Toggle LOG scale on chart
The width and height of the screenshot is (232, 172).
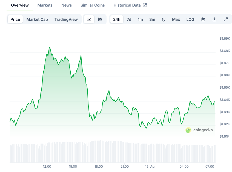[x=190, y=19]
